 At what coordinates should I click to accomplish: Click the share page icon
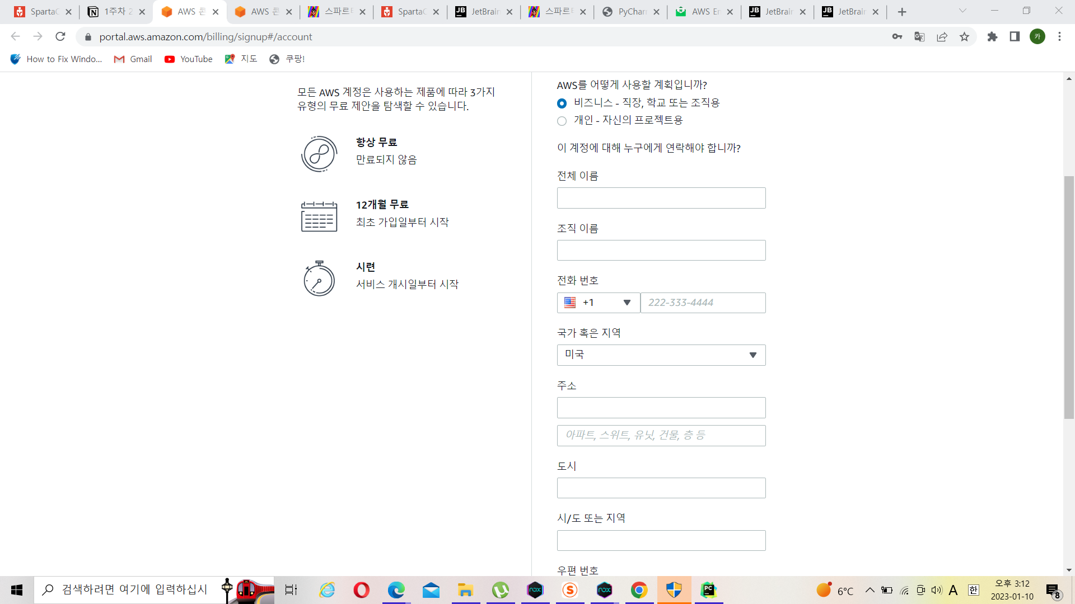click(942, 36)
